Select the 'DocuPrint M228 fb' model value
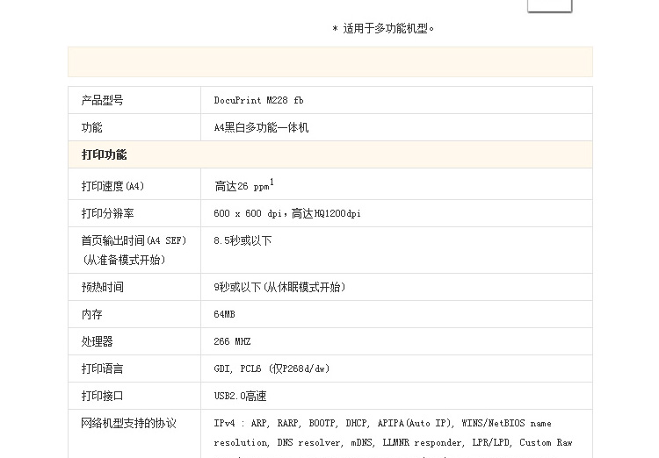The image size is (659, 458). click(x=258, y=100)
